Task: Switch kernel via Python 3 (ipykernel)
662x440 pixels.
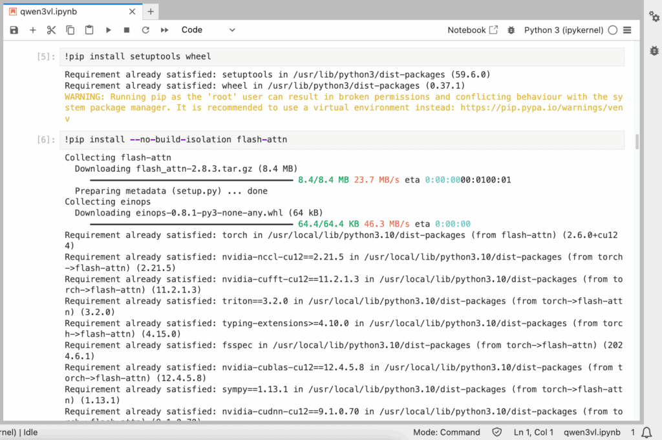Action: [563, 30]
